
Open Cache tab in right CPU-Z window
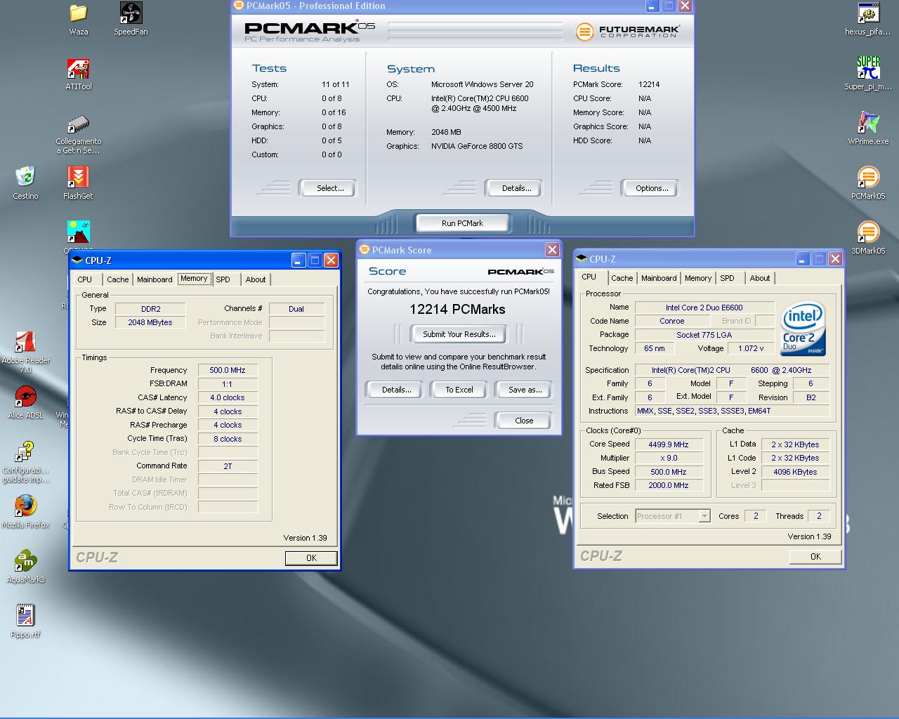click(622, 278)
